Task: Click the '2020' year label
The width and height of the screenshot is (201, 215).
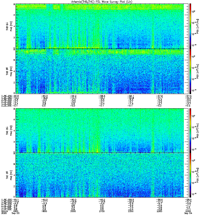Action: point(4,213)
